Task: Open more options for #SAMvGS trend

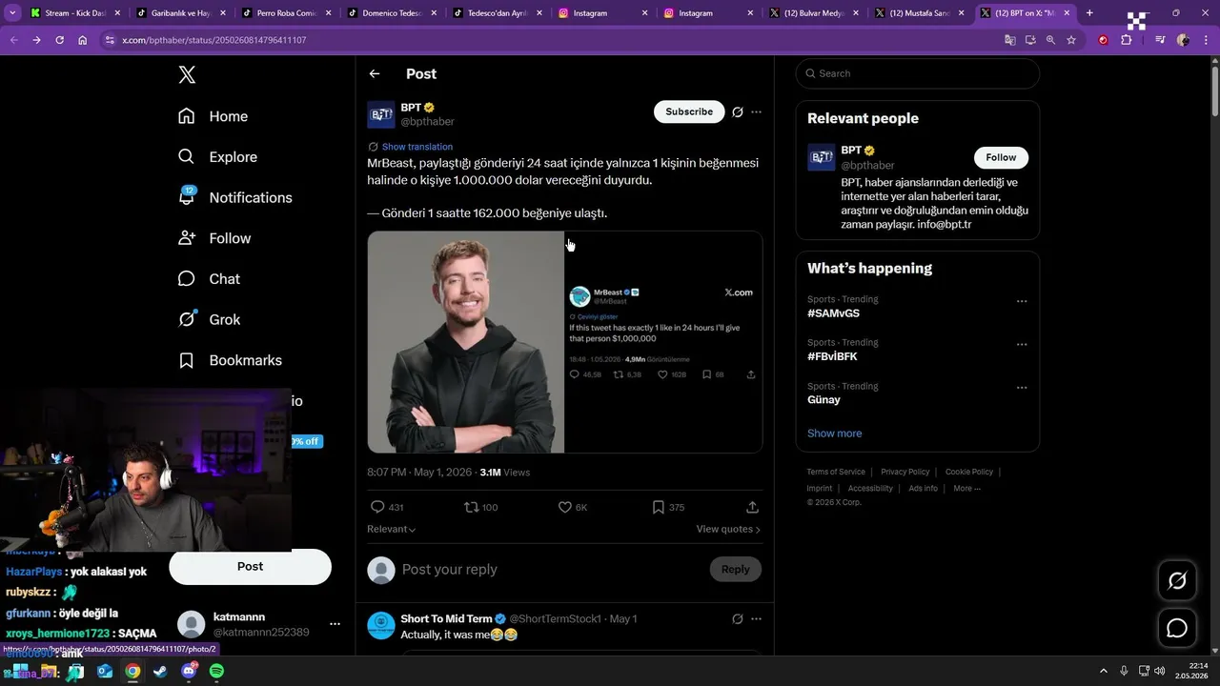Action: coord(1022,301)
